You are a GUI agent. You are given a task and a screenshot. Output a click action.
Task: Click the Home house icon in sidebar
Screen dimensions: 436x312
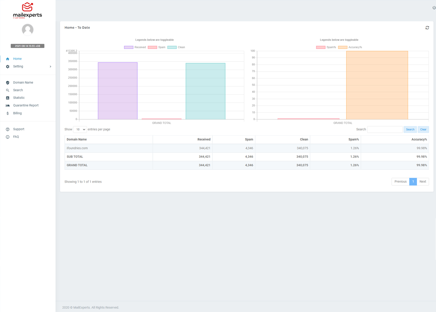point(8,59)
